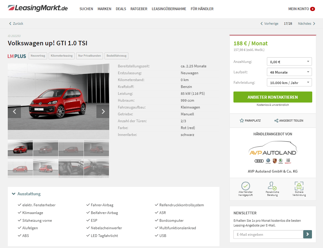The width and height of the screenshot is (323, 248).
Task: Click the AVP Autoland dealer logo
Action: pos(273,152)
